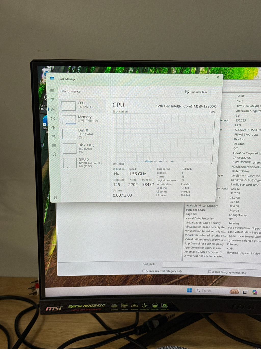Image resolution: width=261 pixels, height=349 pixels.
Task: Click the GPU 0 mini graph thumbnail
Action: (x=70, y=163)
